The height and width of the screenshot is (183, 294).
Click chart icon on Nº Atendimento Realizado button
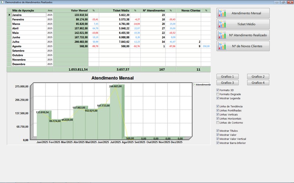point(222,35)
